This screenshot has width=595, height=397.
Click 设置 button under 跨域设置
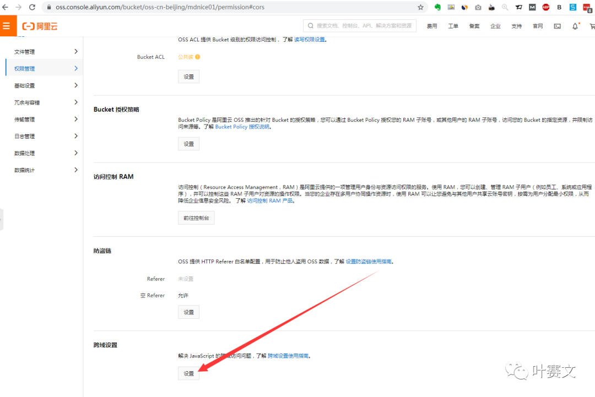[188, 374]
